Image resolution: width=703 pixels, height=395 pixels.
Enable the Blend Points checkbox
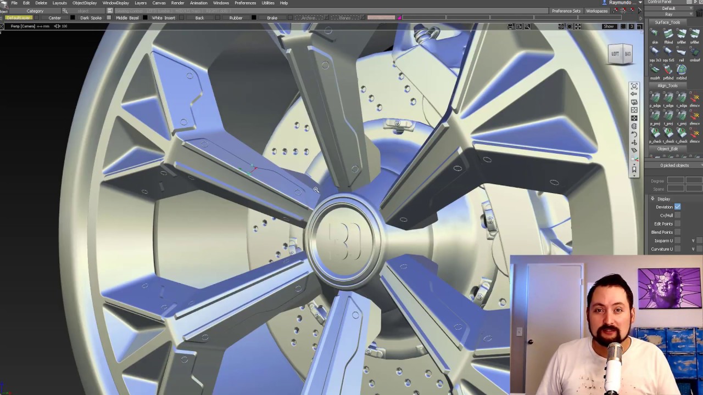(678, 232)
